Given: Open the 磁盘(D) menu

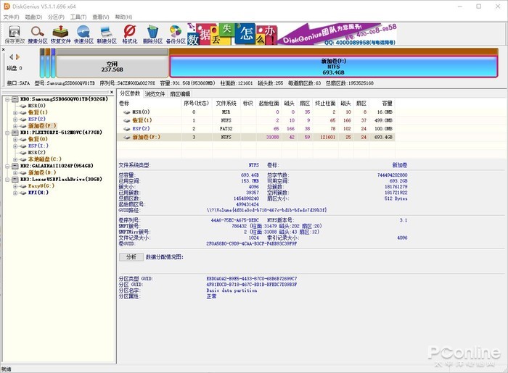Looking at the screenshot, I should point(33,17).
